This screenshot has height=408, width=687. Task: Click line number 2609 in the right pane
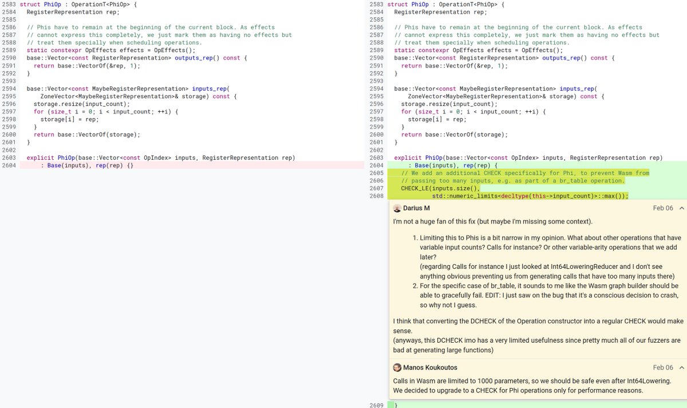coord(377,405)
